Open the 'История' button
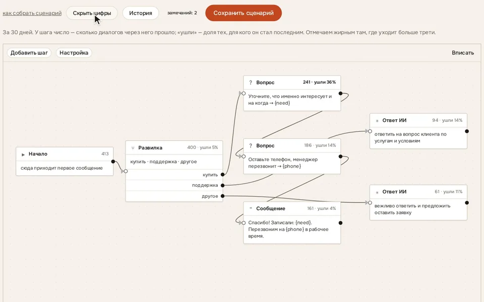The width and height of the screenshot is (484, 302). tap(141, 13)
